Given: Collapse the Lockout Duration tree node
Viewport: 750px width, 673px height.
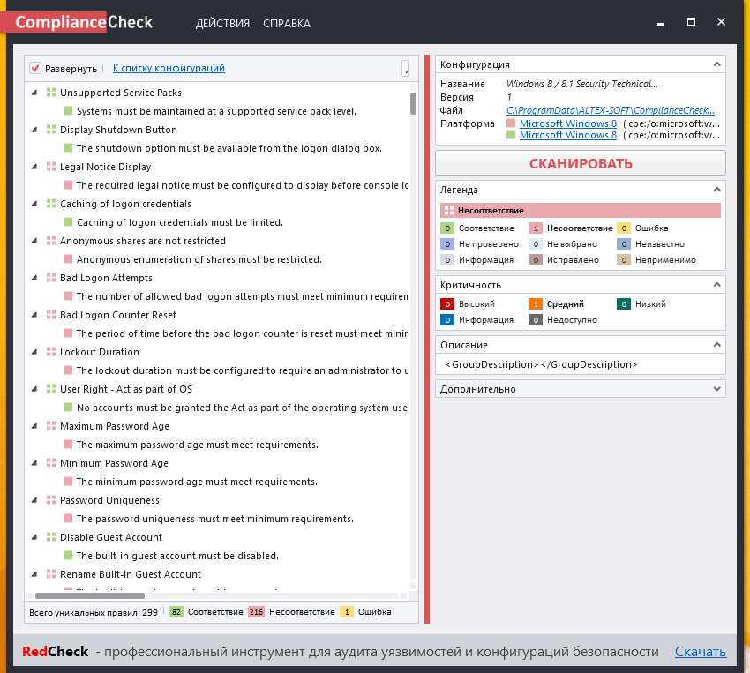Looking at the screenshot, I should click(x=34, y=352).
